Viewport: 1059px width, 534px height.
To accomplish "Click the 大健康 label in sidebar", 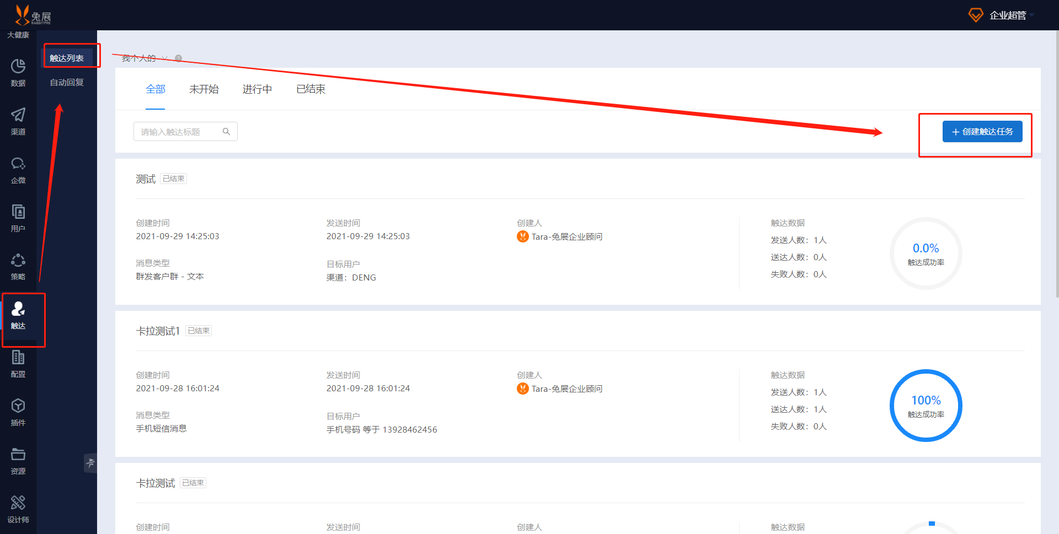I will [x=18, y=35].
